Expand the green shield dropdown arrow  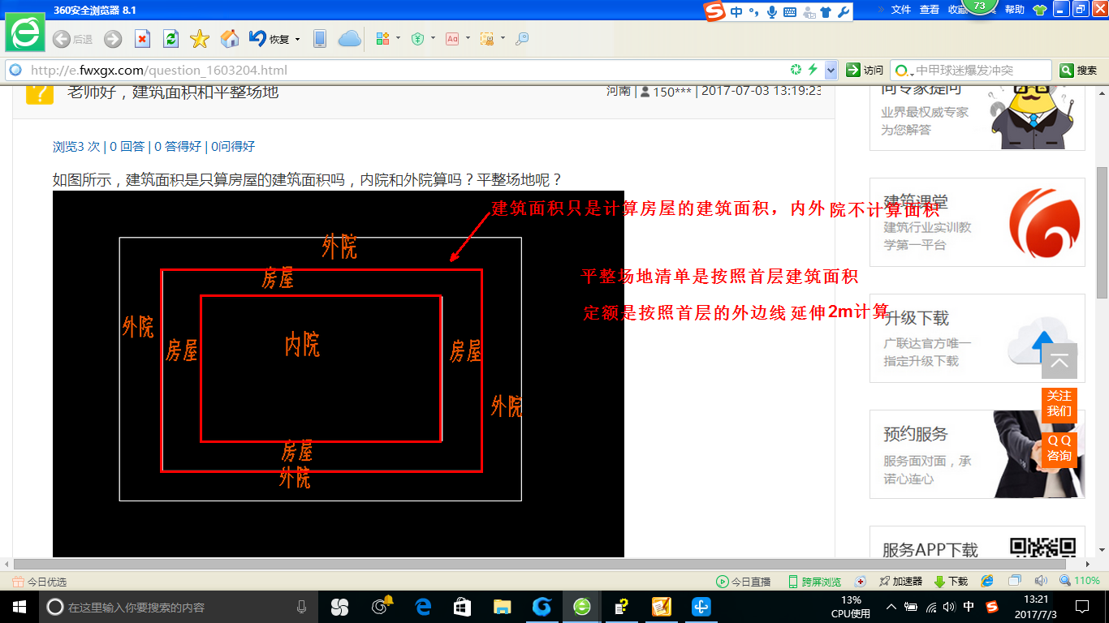434,39
